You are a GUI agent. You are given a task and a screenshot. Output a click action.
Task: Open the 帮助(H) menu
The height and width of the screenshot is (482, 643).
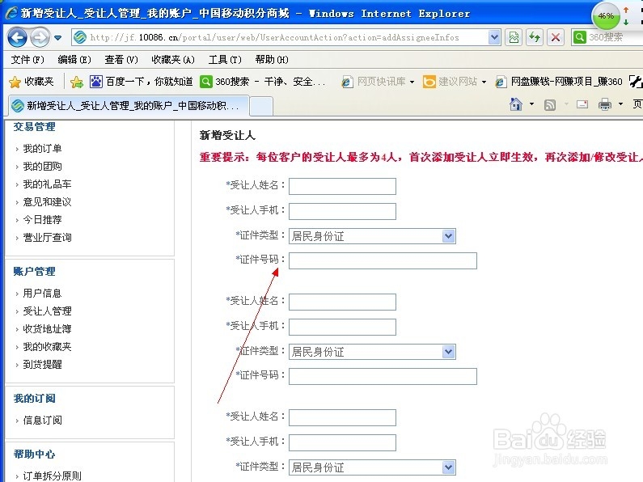point(272,60)
